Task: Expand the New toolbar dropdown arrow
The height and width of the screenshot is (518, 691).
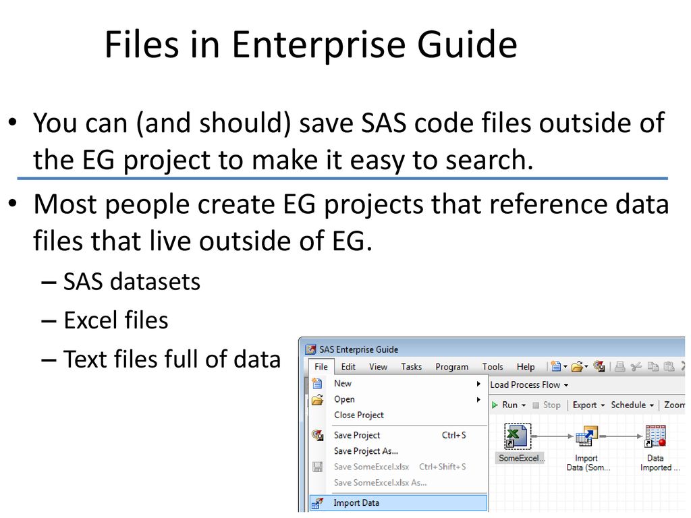Action: coord(565,366)
